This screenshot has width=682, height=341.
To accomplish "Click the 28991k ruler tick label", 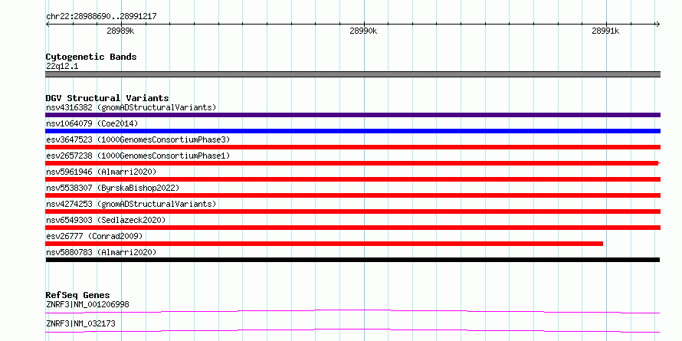I will (605, 31).
